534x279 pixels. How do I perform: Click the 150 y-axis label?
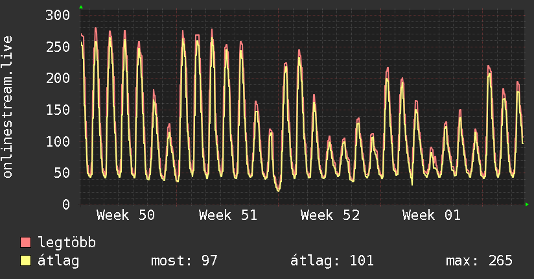(x=58, y=110)
